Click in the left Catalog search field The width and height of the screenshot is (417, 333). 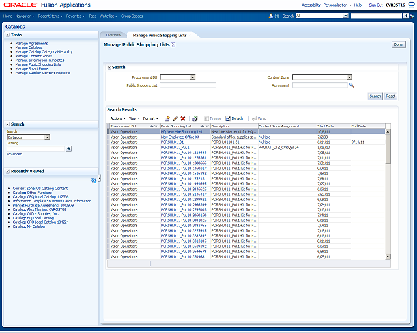(35, 148)
